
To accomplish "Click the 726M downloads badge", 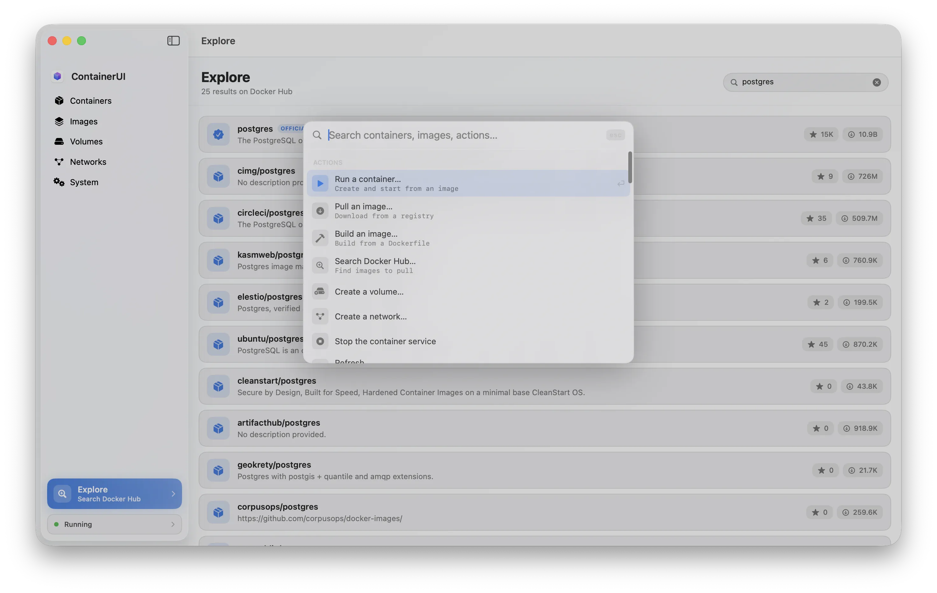I will pos(862,176).
